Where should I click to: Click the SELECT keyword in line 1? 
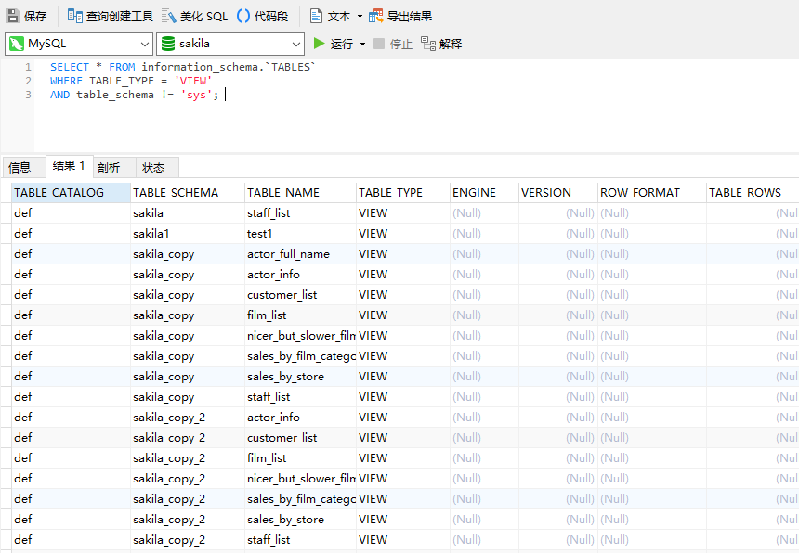coord(70,67)
